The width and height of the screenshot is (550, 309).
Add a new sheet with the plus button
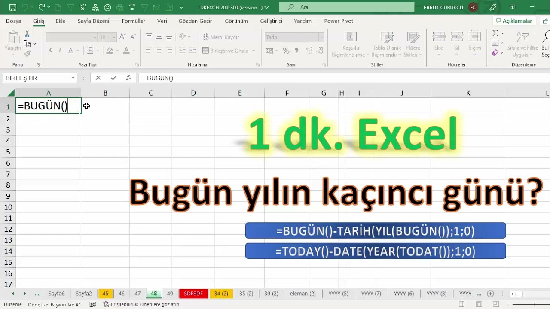pyautogui.click(x=490, y=294)
